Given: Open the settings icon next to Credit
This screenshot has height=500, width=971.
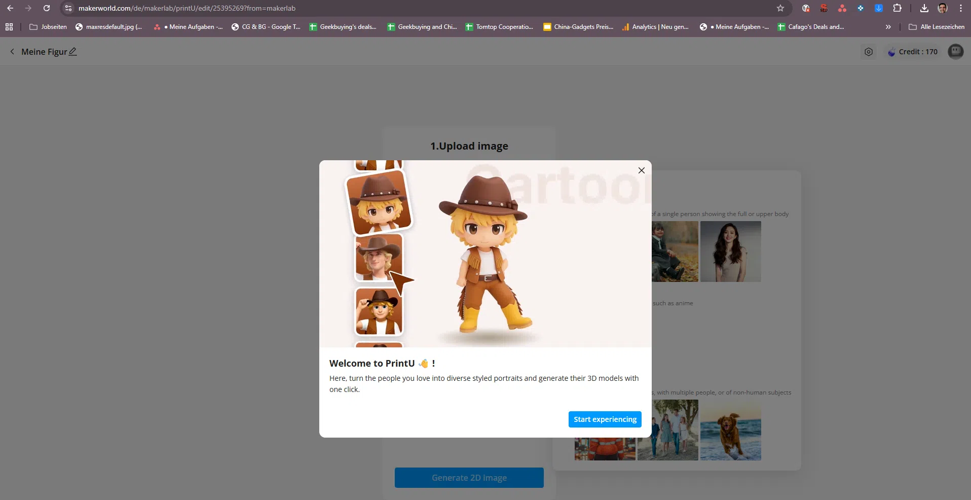Looking at the screenshot, I should [868, 52].
